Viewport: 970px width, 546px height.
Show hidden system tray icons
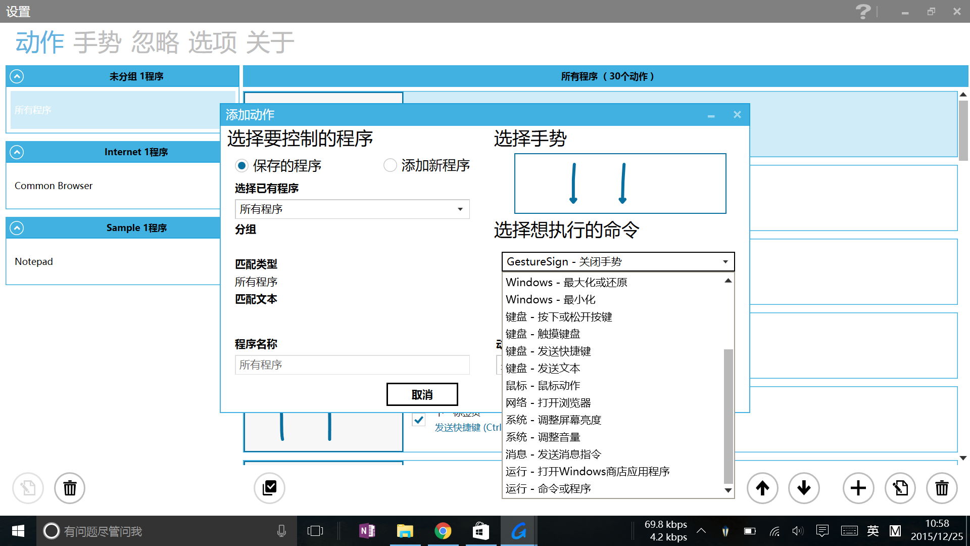701,531
